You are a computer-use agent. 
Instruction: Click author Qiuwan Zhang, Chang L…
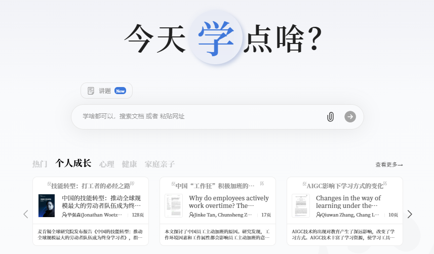pyautogui.click(x=350, y=215)
